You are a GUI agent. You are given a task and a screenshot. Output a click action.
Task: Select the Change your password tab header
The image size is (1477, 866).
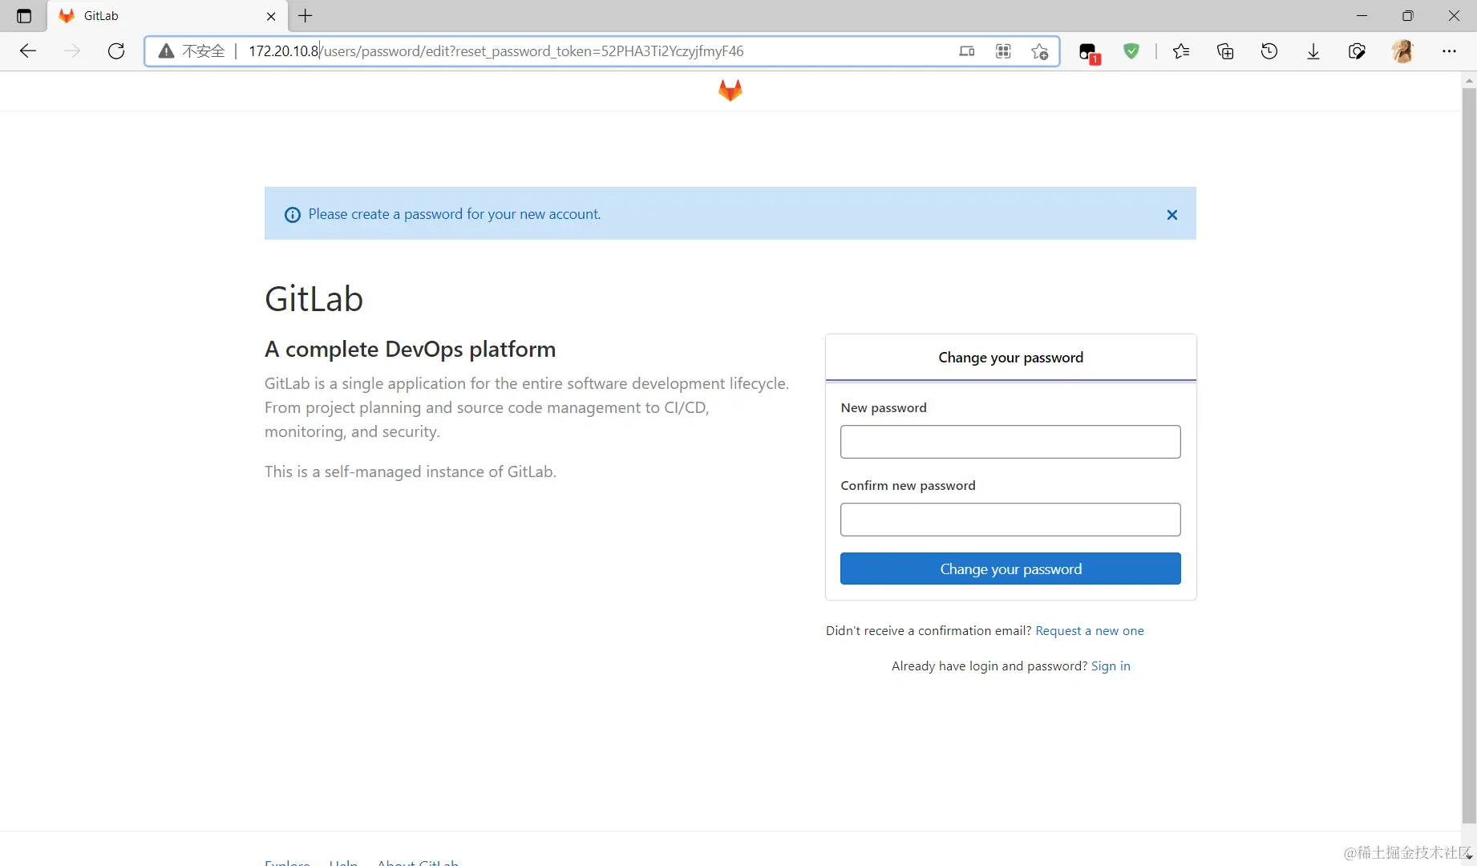click(1010, 358)
